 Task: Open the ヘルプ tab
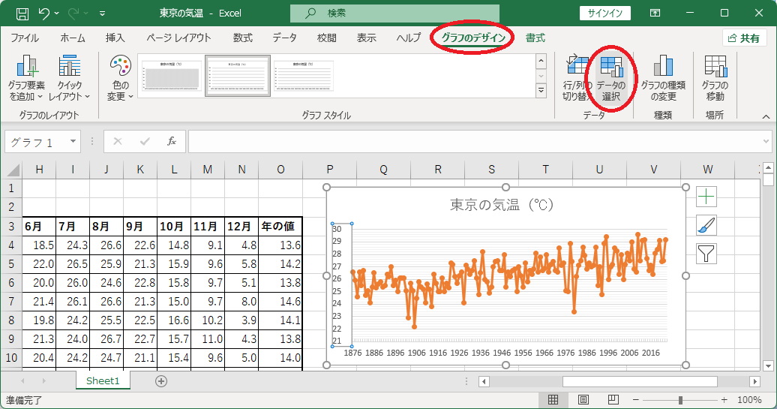tap(409, 38)
